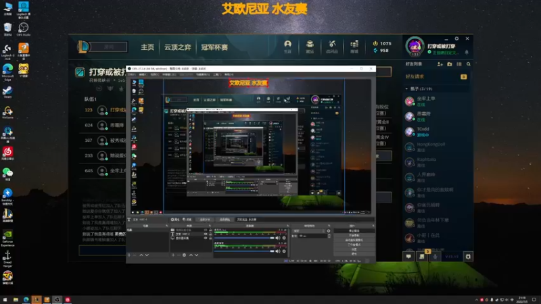Screen dimensions: 541x304
Task: Open bottom-right gear in friends panel
Action: [x=468, y=257]
